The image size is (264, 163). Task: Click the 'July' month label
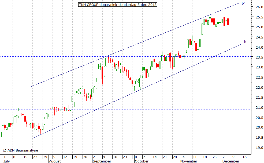6,161
